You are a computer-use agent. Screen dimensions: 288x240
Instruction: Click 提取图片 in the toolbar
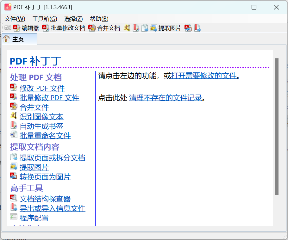(166, 28)
